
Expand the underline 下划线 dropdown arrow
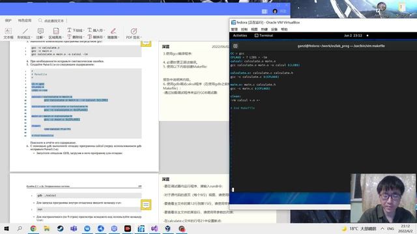83,30
